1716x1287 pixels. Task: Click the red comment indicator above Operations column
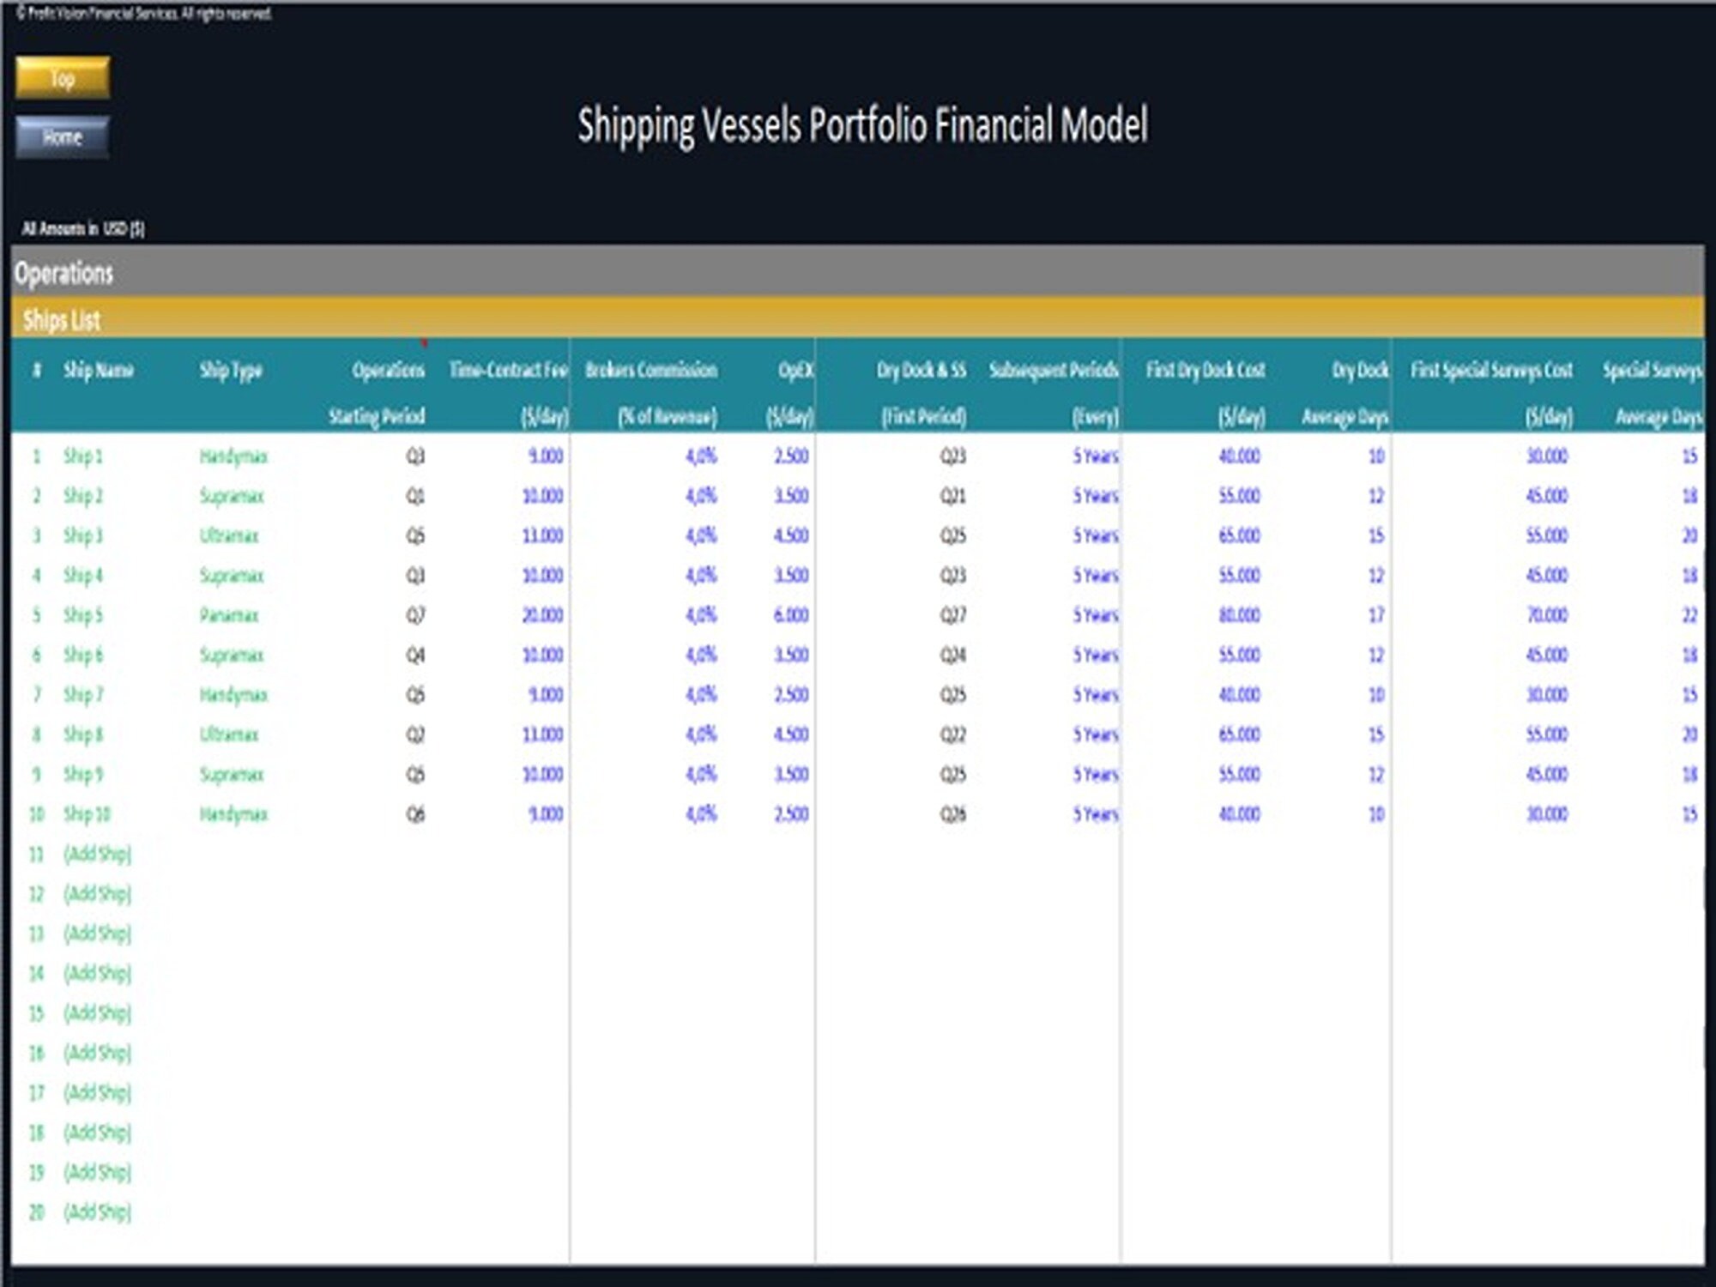[422, 344]
